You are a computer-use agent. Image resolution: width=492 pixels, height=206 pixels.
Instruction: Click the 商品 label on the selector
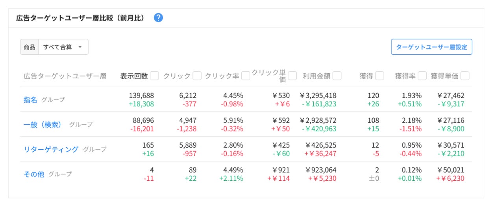(x=30, y=47)
